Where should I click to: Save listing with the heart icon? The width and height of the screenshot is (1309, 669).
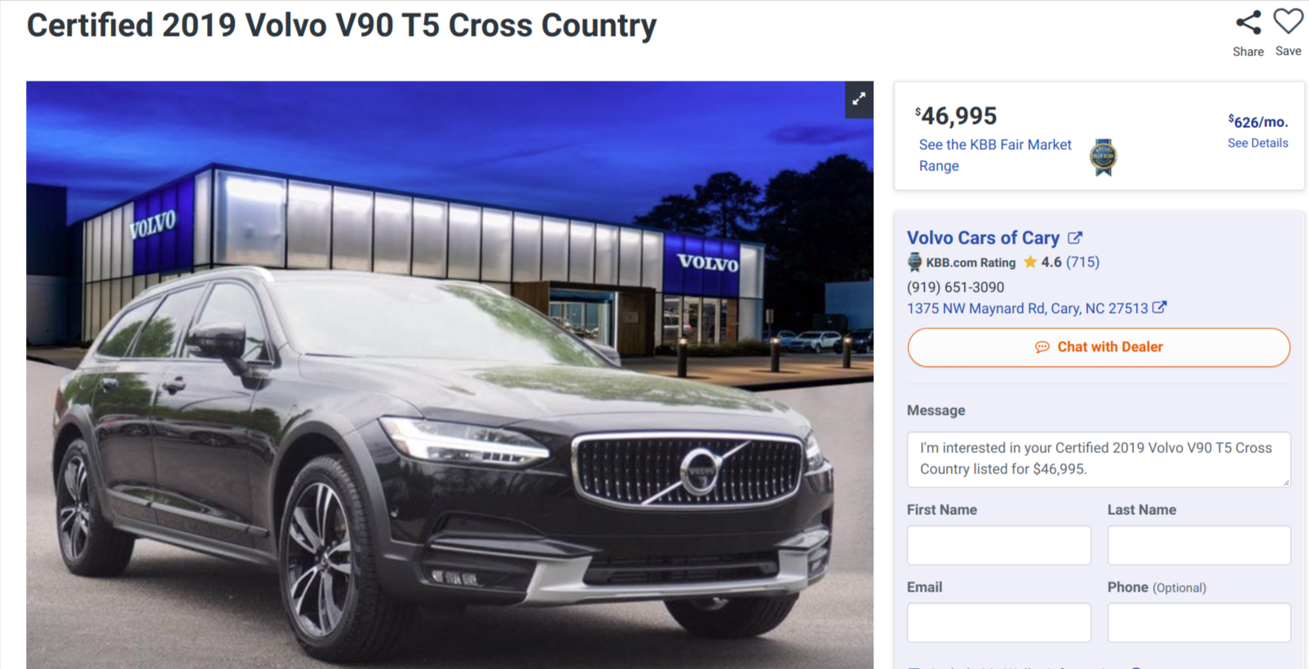[x=1289, y=21]
